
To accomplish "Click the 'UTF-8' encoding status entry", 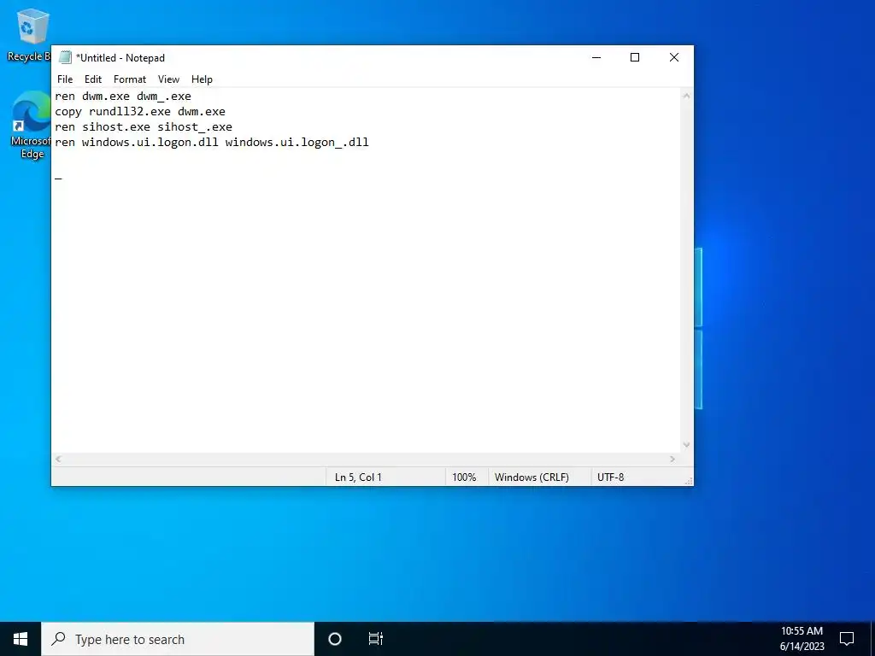I will (610, 477).
